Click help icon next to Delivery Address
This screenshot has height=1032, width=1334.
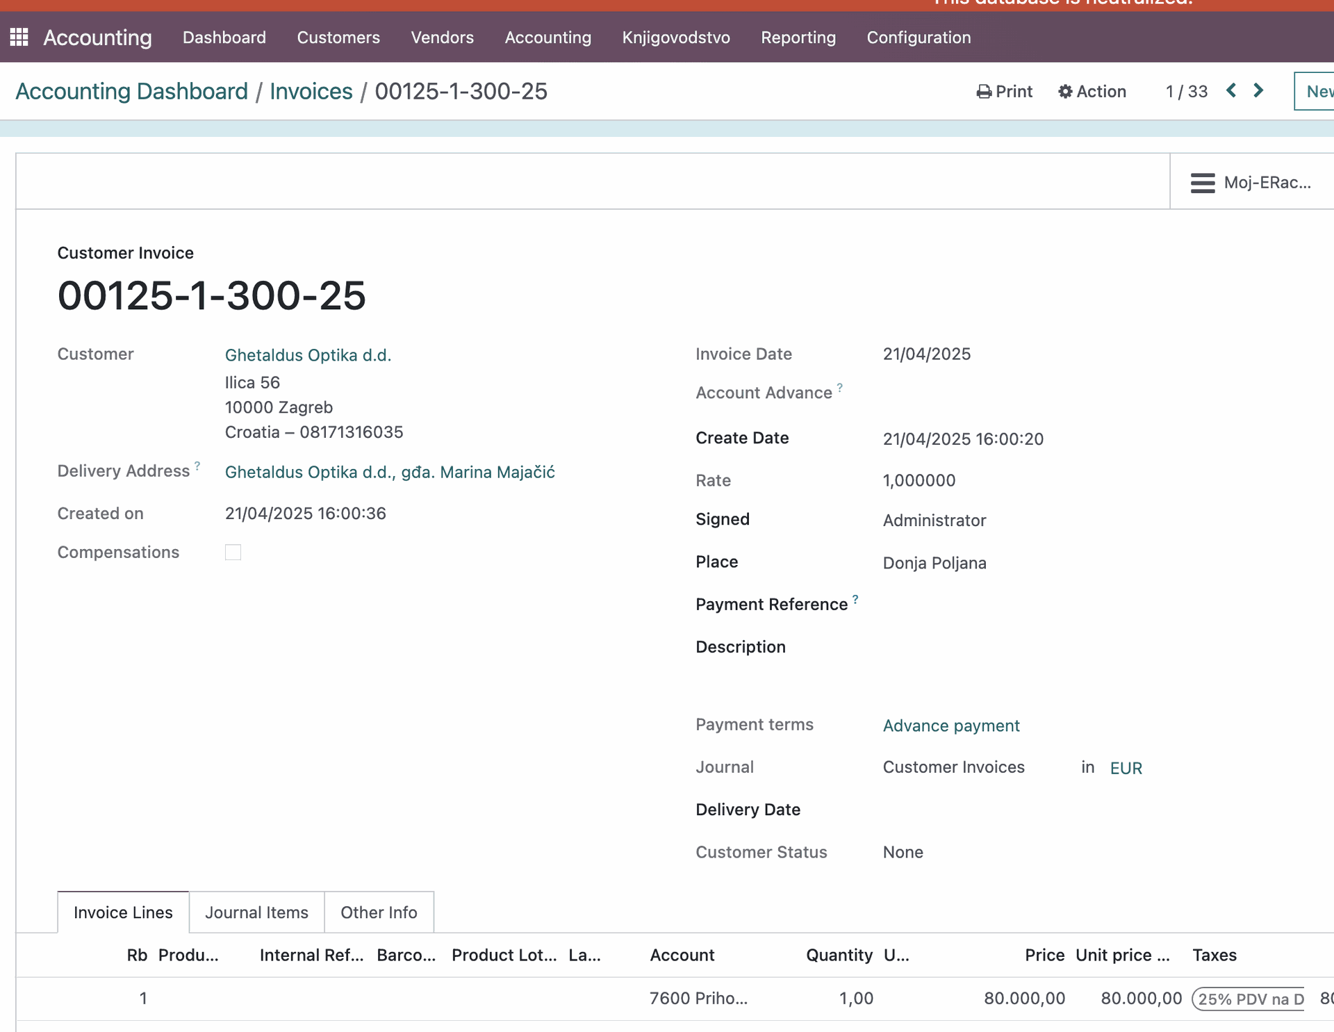(197, 466)
